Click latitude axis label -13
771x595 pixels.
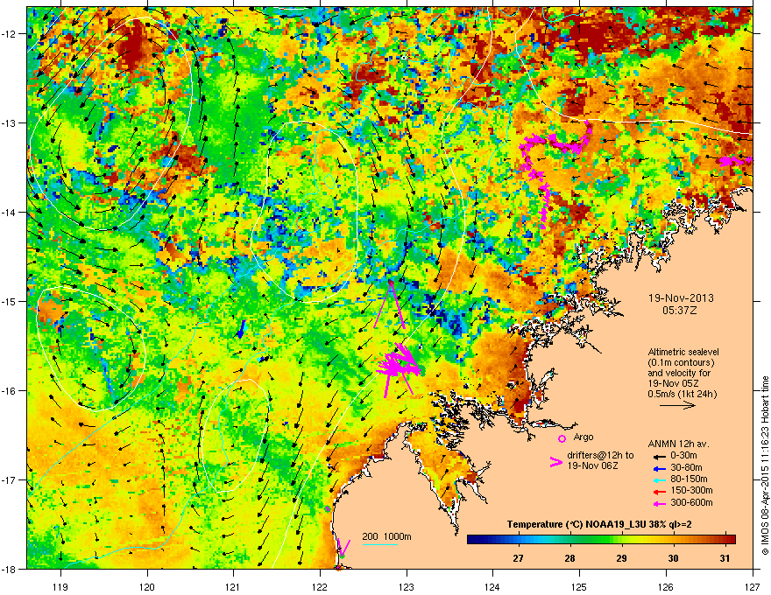point(9,123)
